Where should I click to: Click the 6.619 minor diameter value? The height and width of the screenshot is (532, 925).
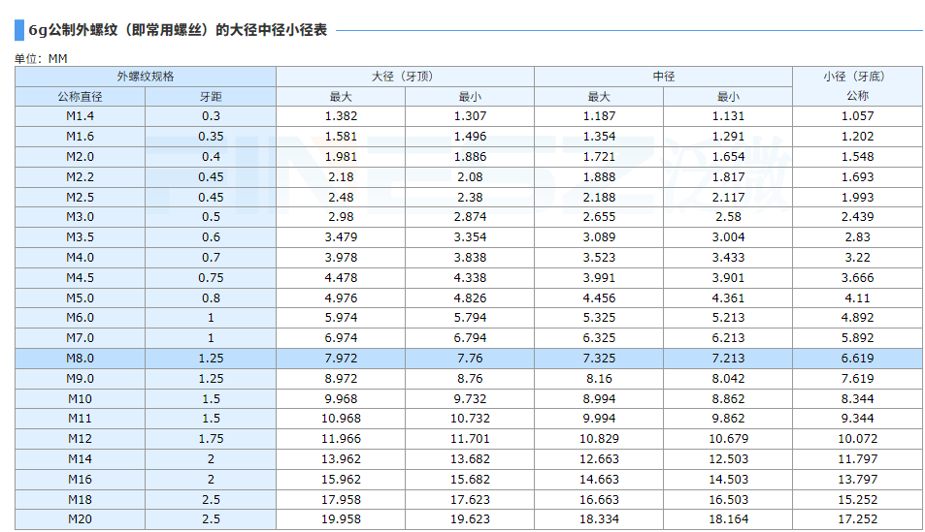coord(857,359)
